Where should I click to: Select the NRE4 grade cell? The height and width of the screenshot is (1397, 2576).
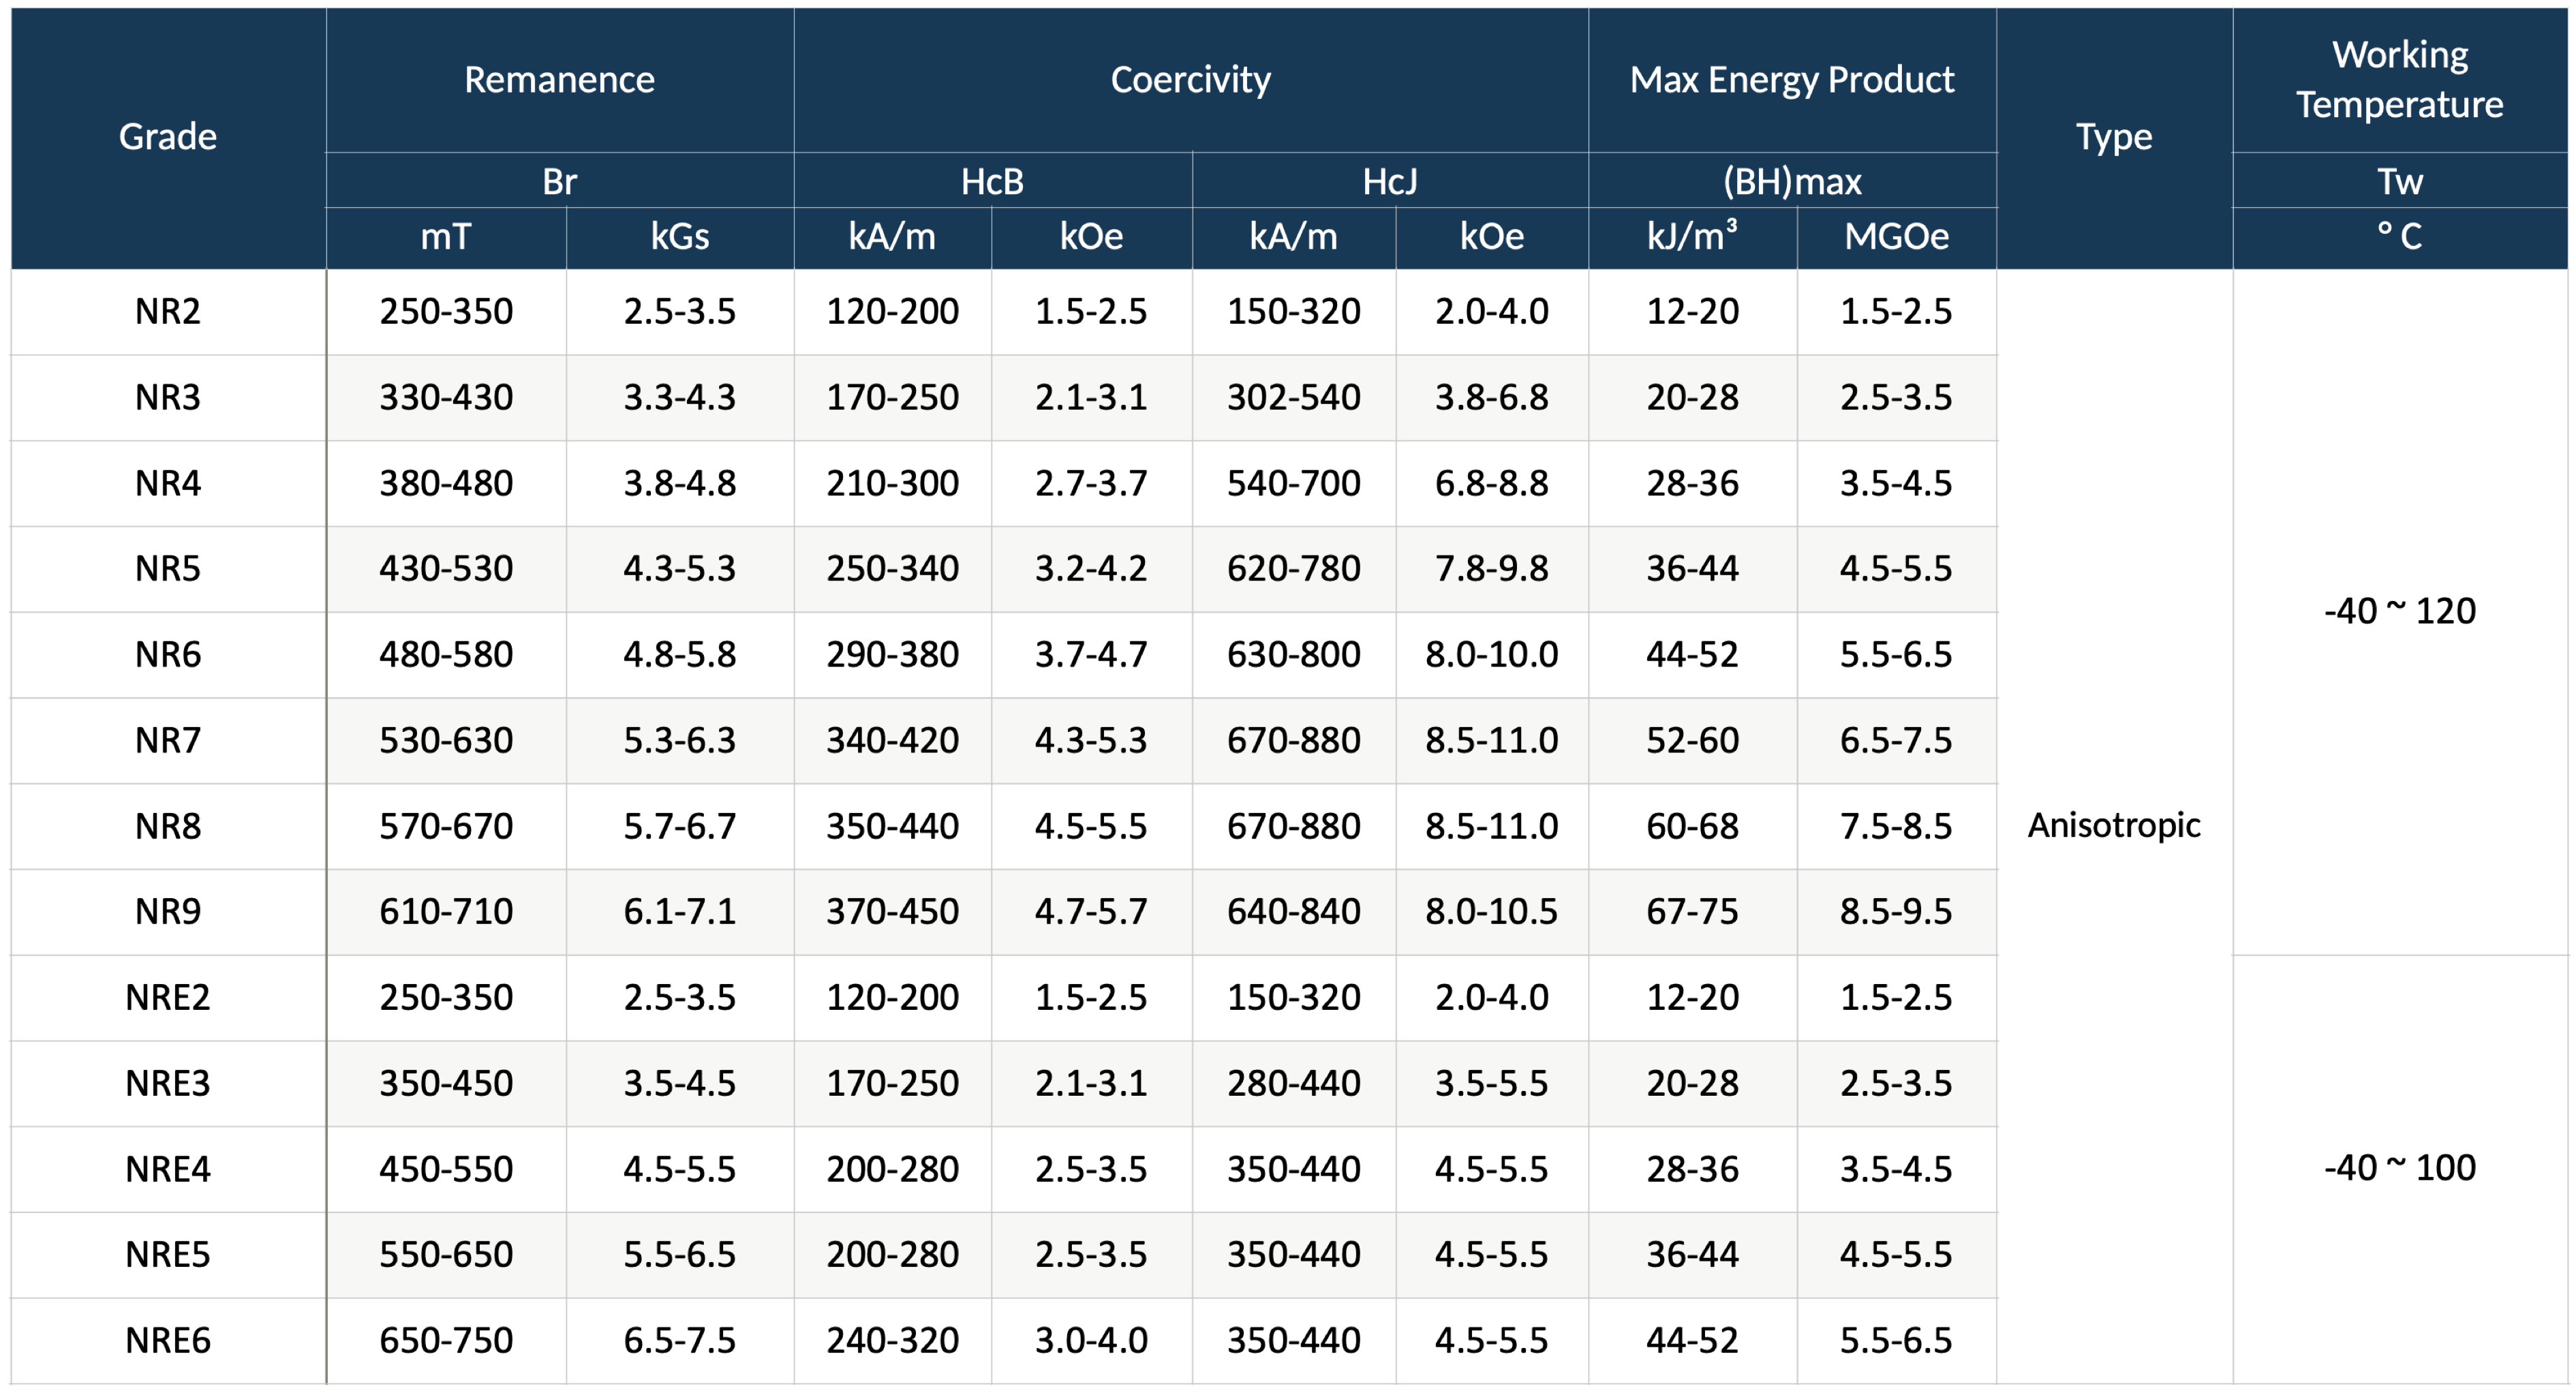tap(168, 1170)
